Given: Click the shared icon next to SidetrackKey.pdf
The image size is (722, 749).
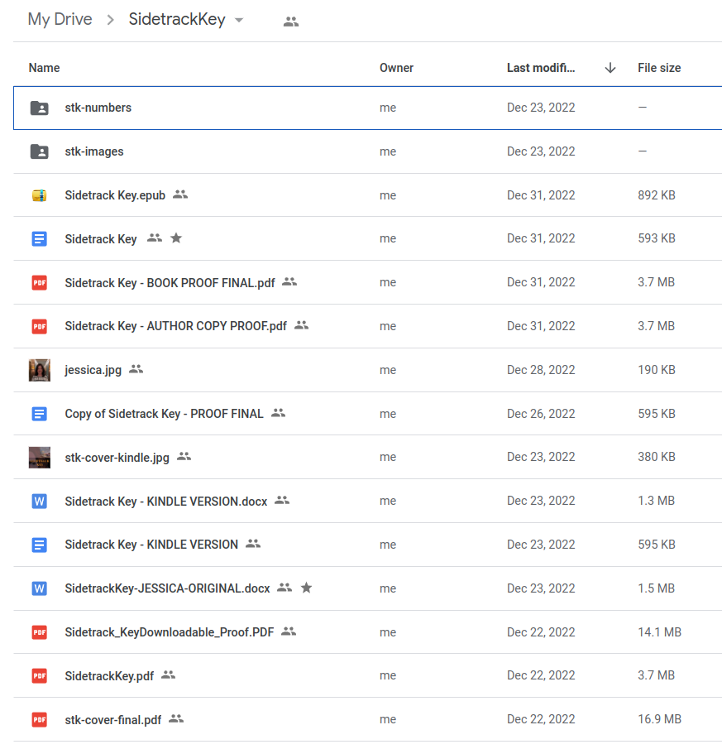Looking at the screenshot, I should pyautogui.click(x=168, y=675).
